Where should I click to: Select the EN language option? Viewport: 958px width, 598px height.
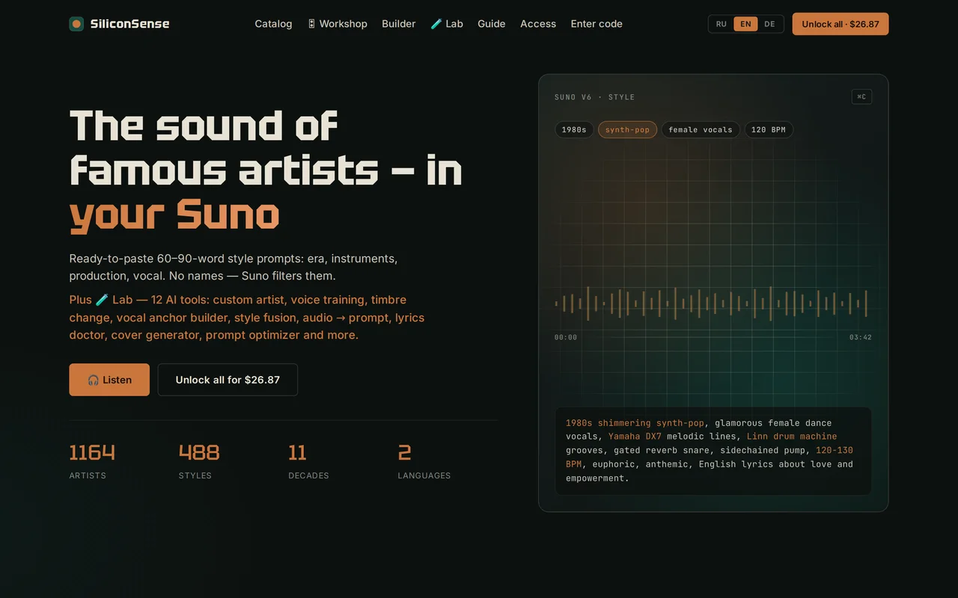pos(745,24)
